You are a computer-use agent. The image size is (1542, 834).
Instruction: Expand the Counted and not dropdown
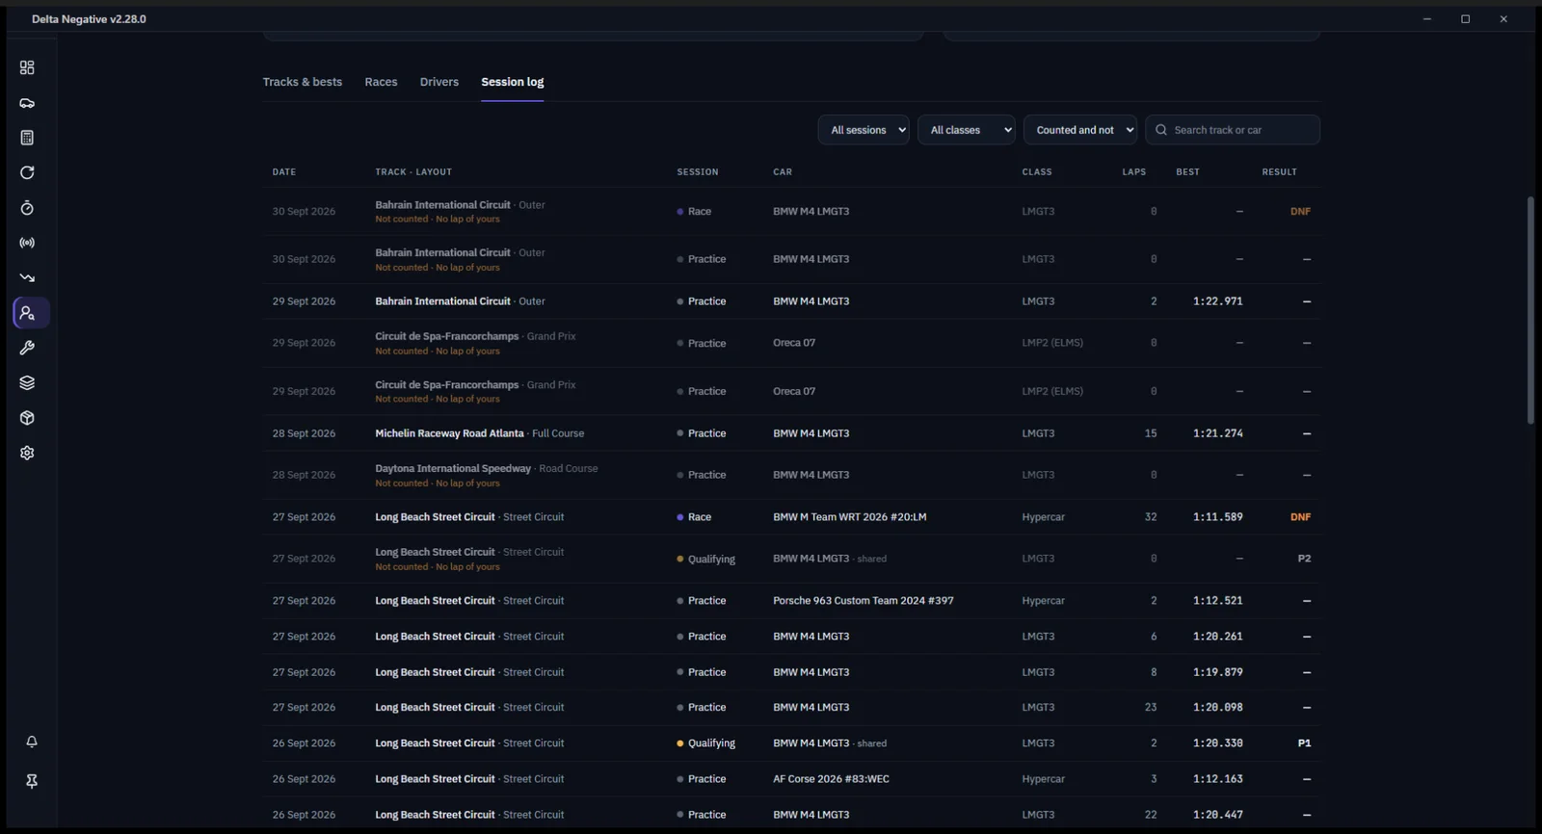point(1080,130)
